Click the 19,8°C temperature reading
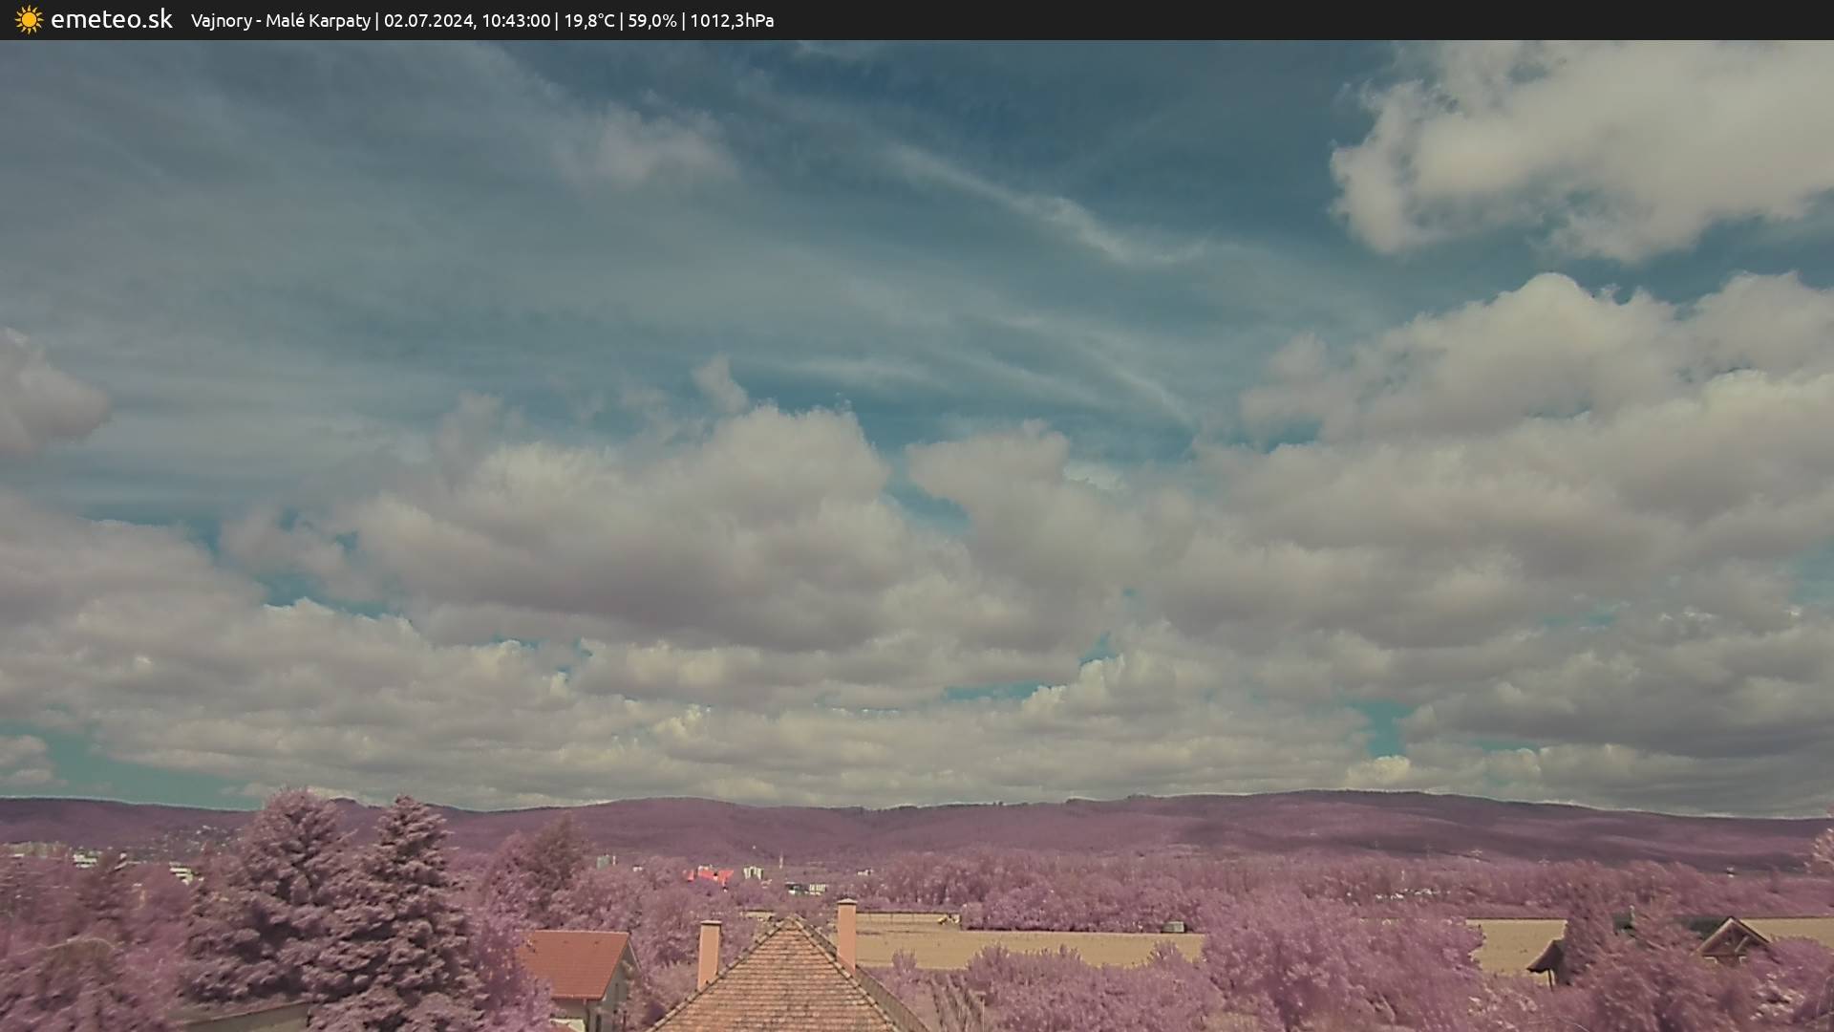 point(589,20)
